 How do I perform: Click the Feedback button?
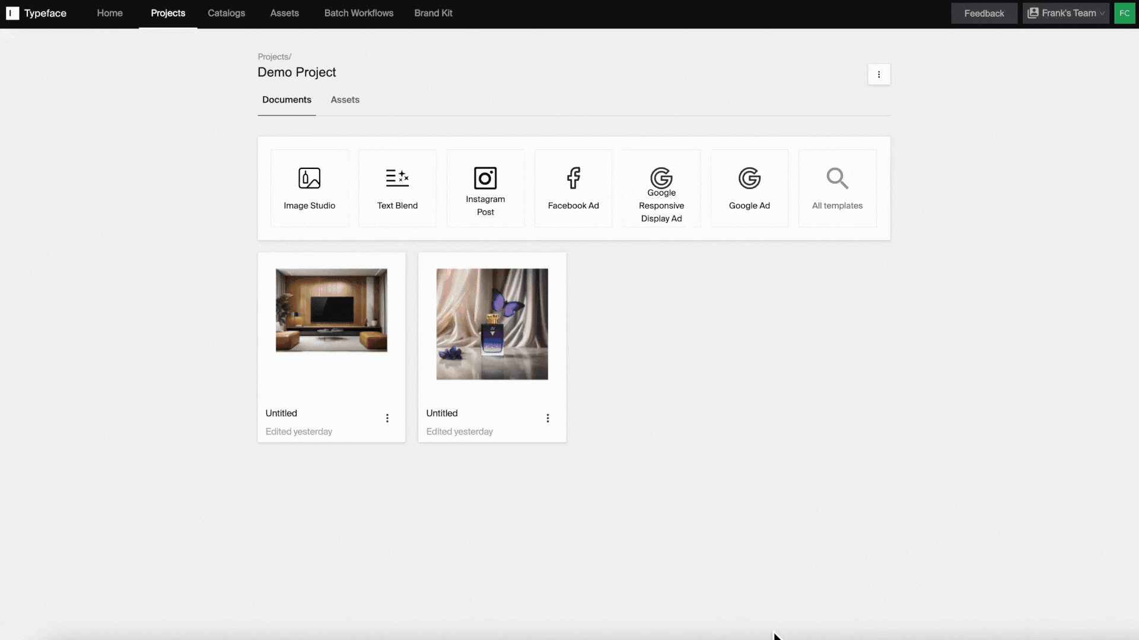tap(984, 13)
